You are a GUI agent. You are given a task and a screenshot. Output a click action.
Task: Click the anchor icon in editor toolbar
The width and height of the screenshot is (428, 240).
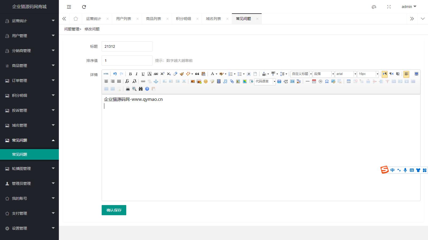pos(156,81)
